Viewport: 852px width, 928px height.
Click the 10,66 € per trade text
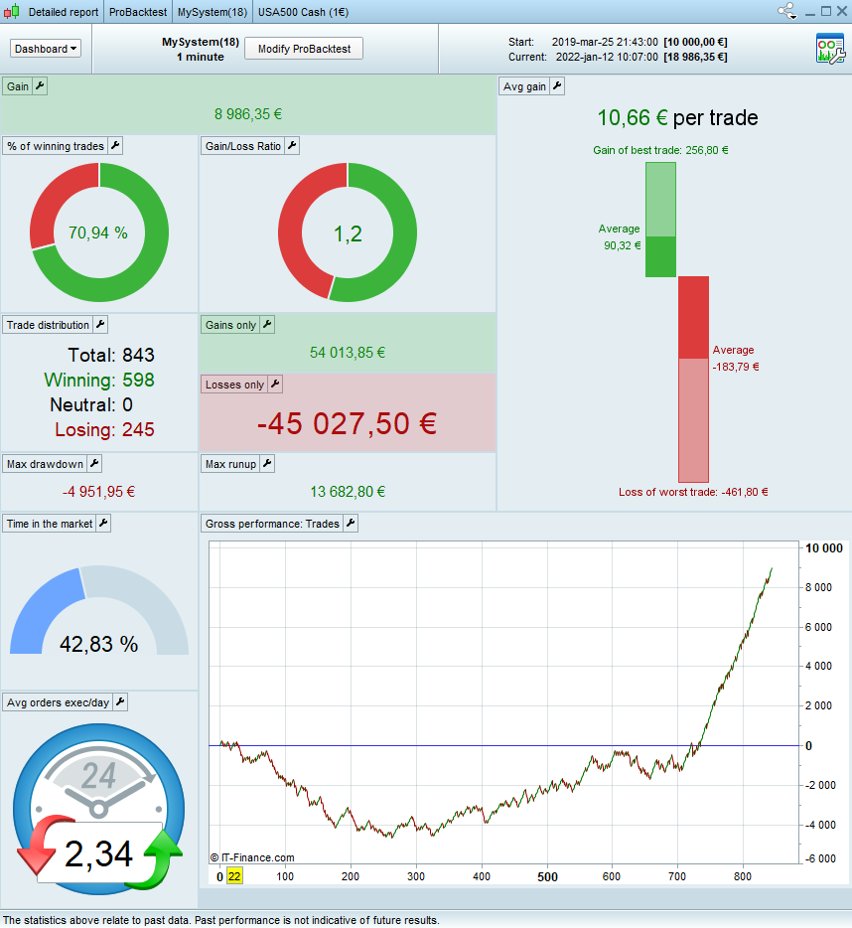coord(677,118)
